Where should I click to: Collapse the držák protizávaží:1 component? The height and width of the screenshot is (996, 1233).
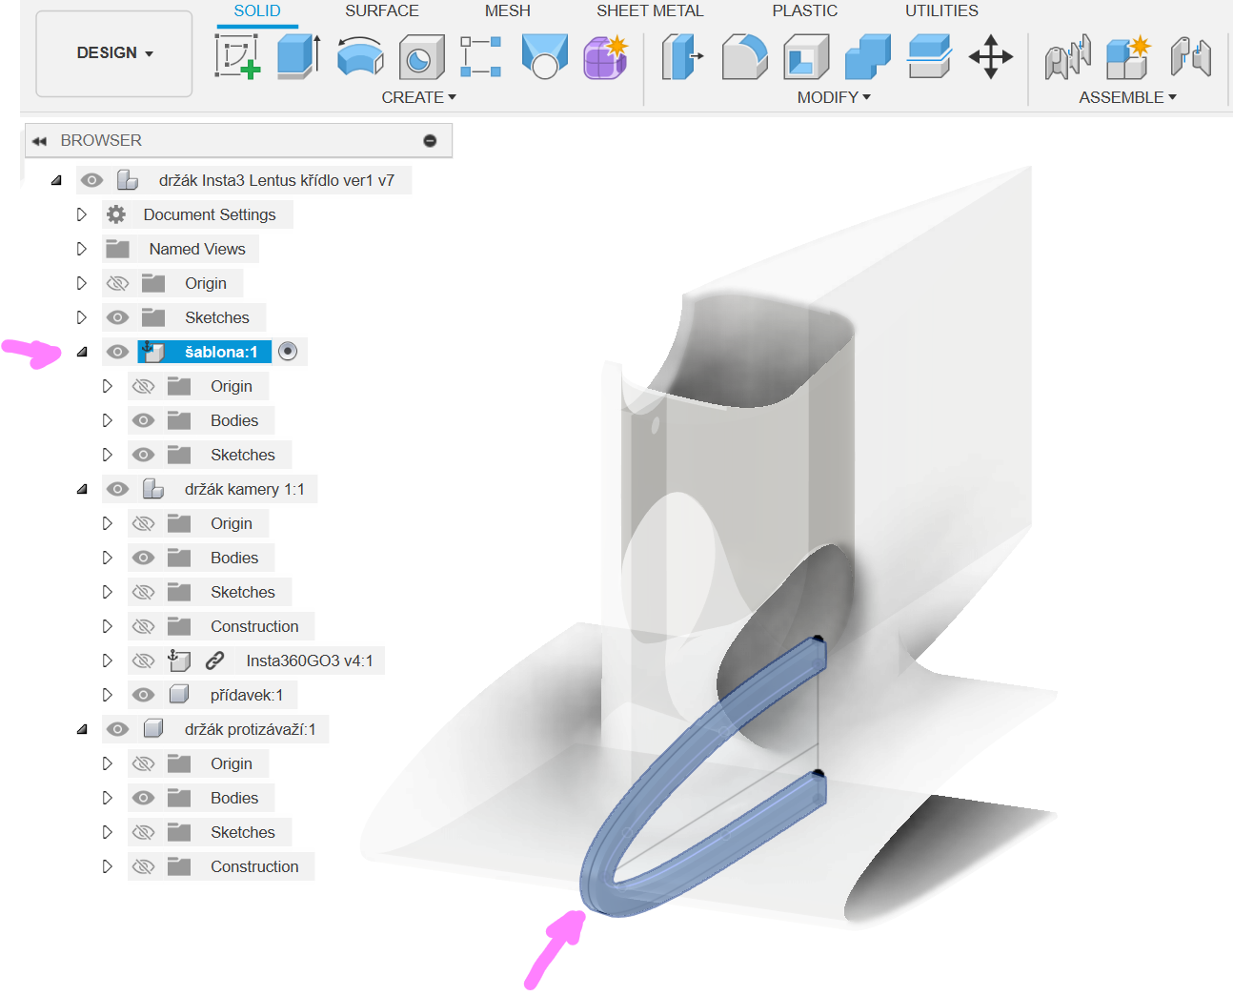tap(82, 729)
